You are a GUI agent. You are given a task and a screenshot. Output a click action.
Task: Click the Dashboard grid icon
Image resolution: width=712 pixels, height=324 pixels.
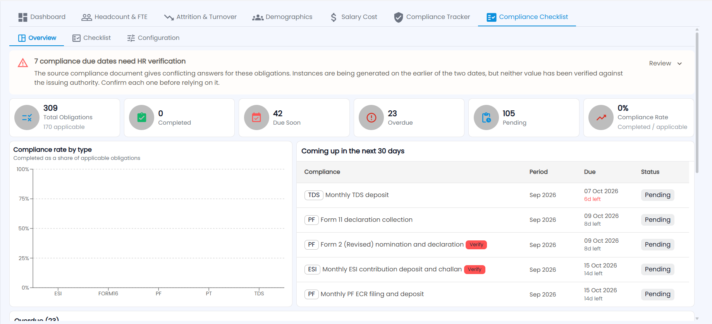tap(23, 17)
